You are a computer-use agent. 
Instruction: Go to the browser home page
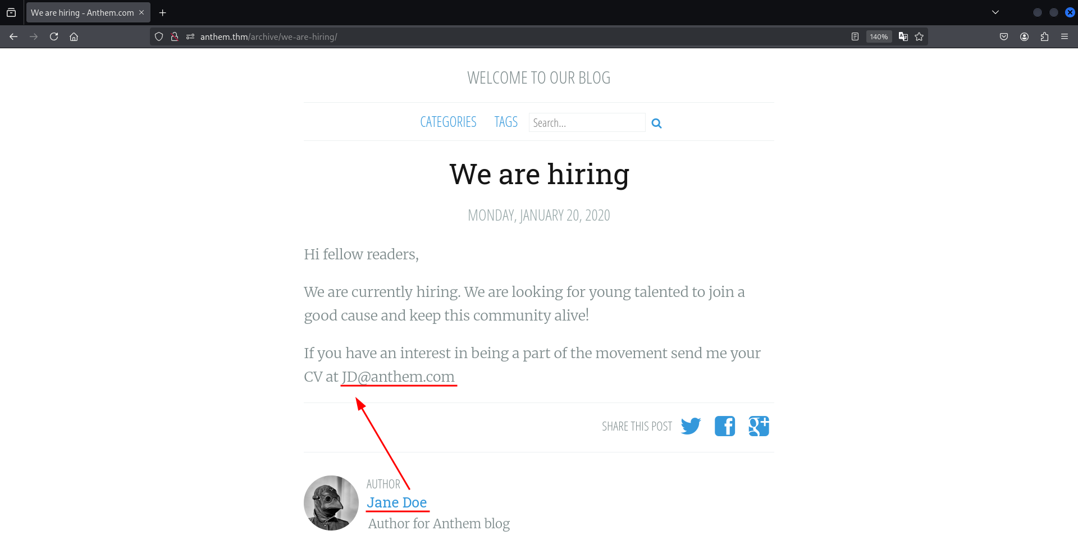pyautogui.click(x=74, y=36)
